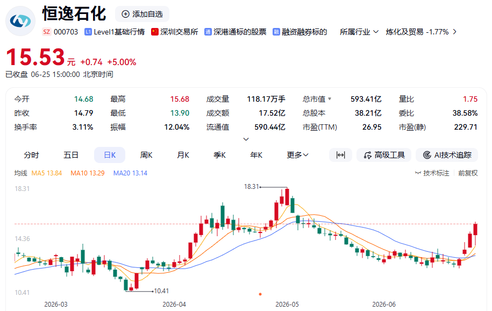Click the L1 Level1基础行情 icon
The image size is (492, 311).
click(88, 32)
